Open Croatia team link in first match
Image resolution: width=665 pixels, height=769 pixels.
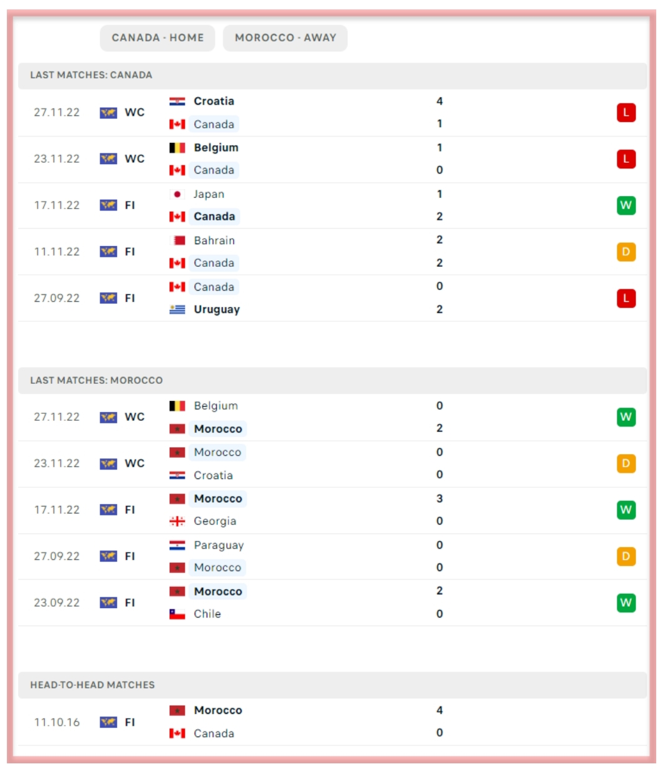click(214, 101)
